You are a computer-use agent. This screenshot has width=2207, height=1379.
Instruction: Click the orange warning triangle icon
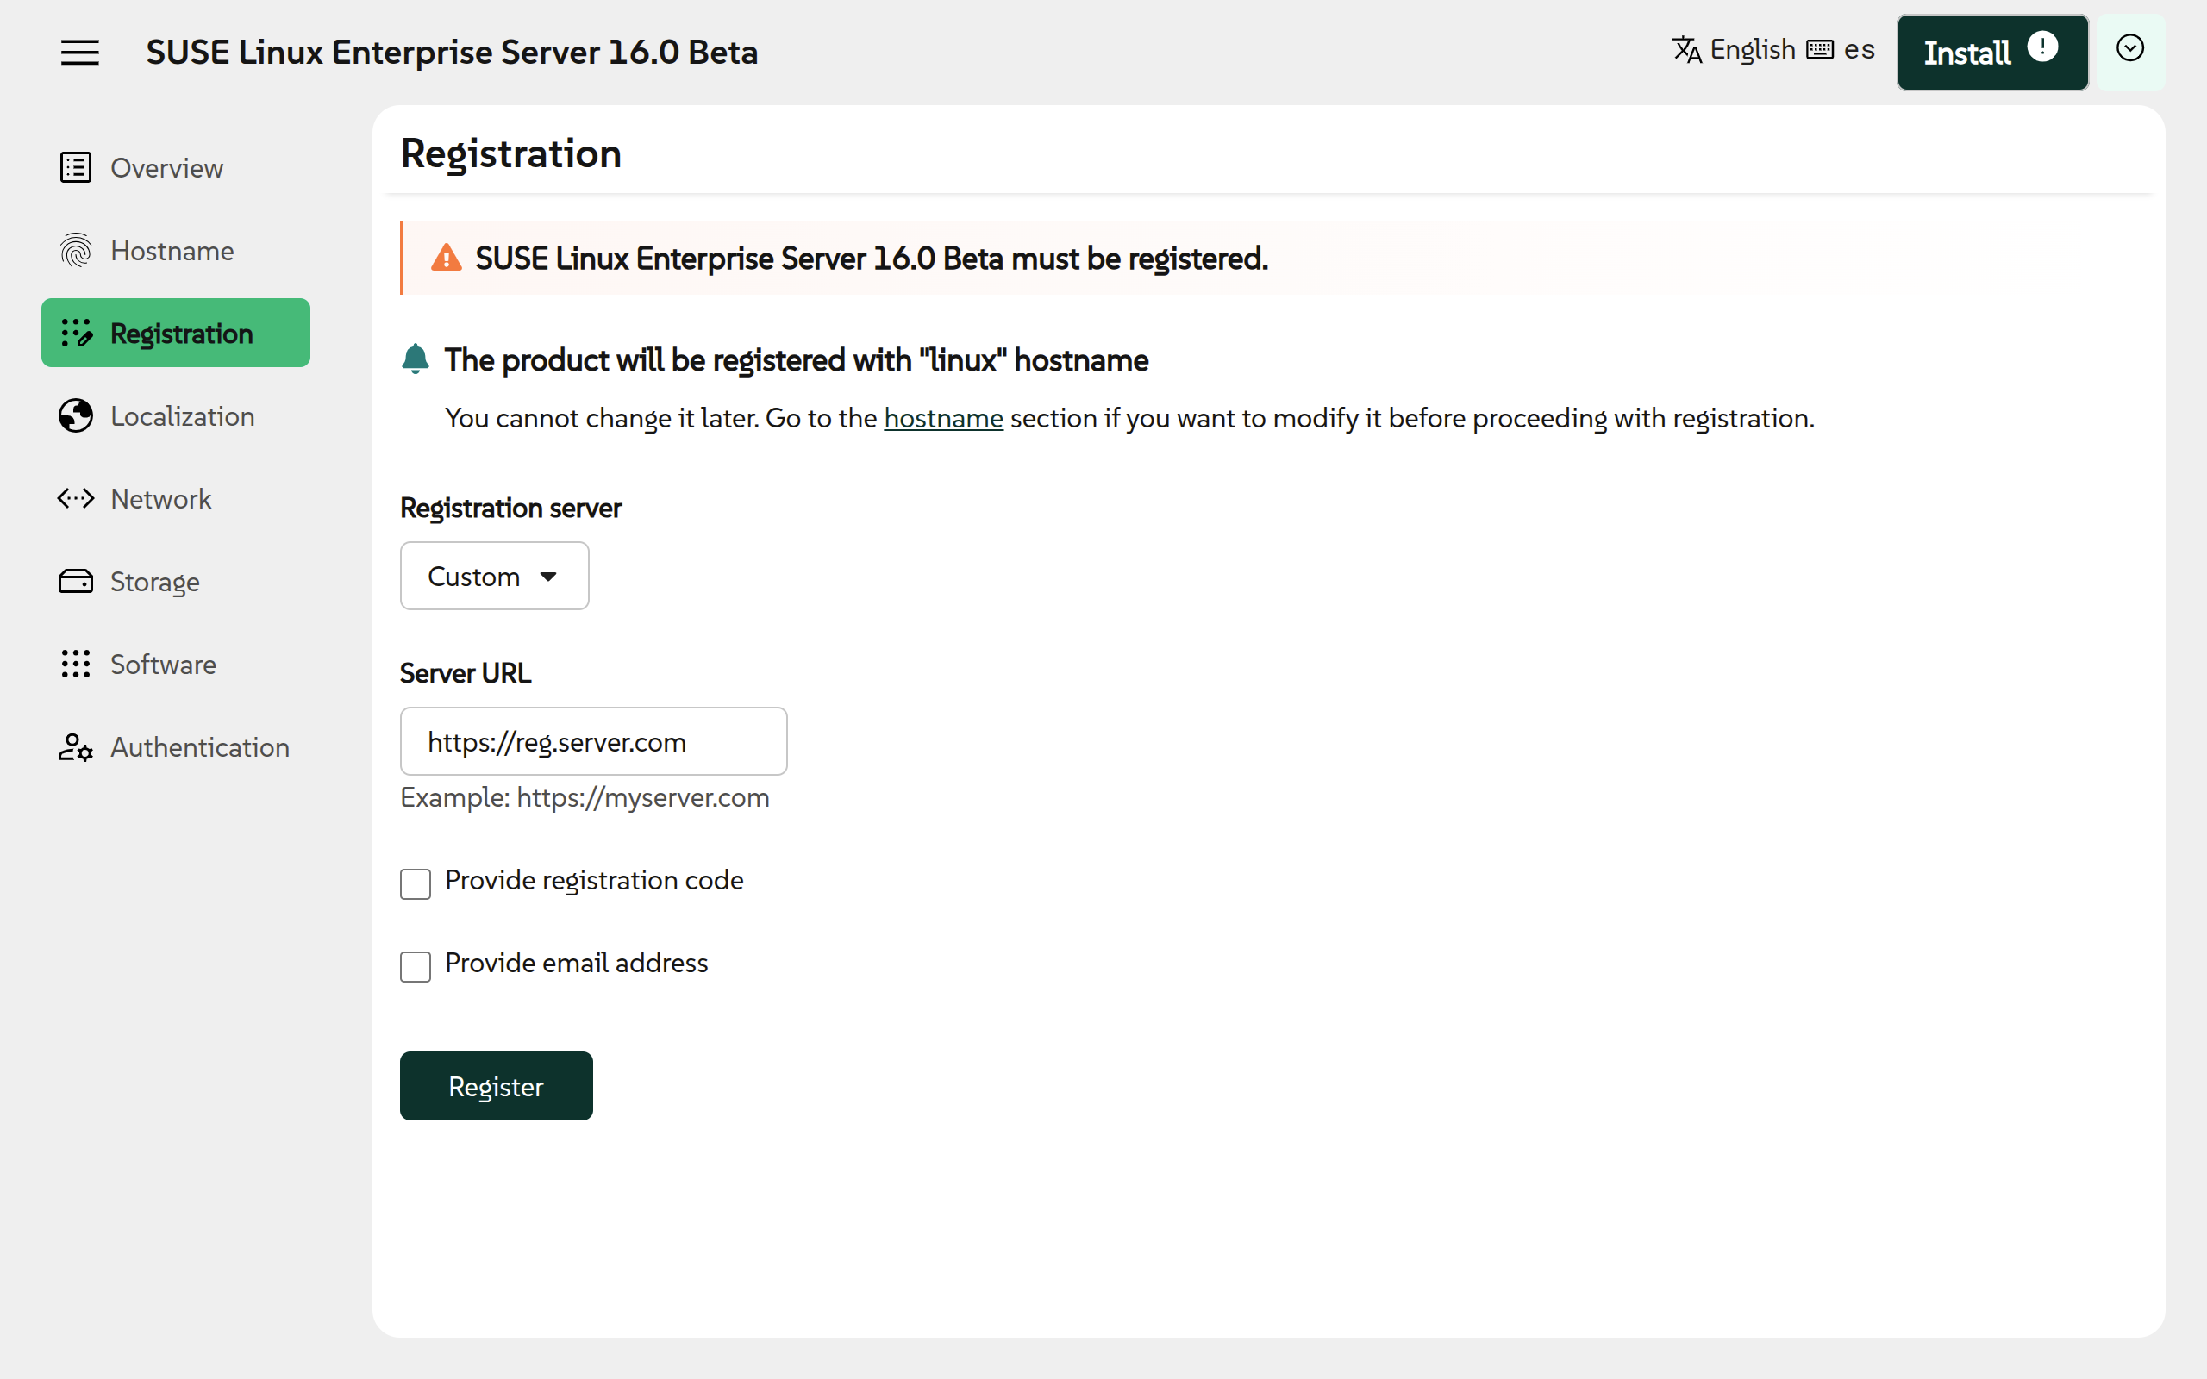point(446,258)
